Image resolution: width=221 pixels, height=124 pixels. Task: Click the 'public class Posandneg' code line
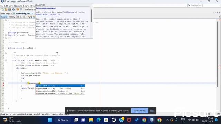click(x=22, y=48)
